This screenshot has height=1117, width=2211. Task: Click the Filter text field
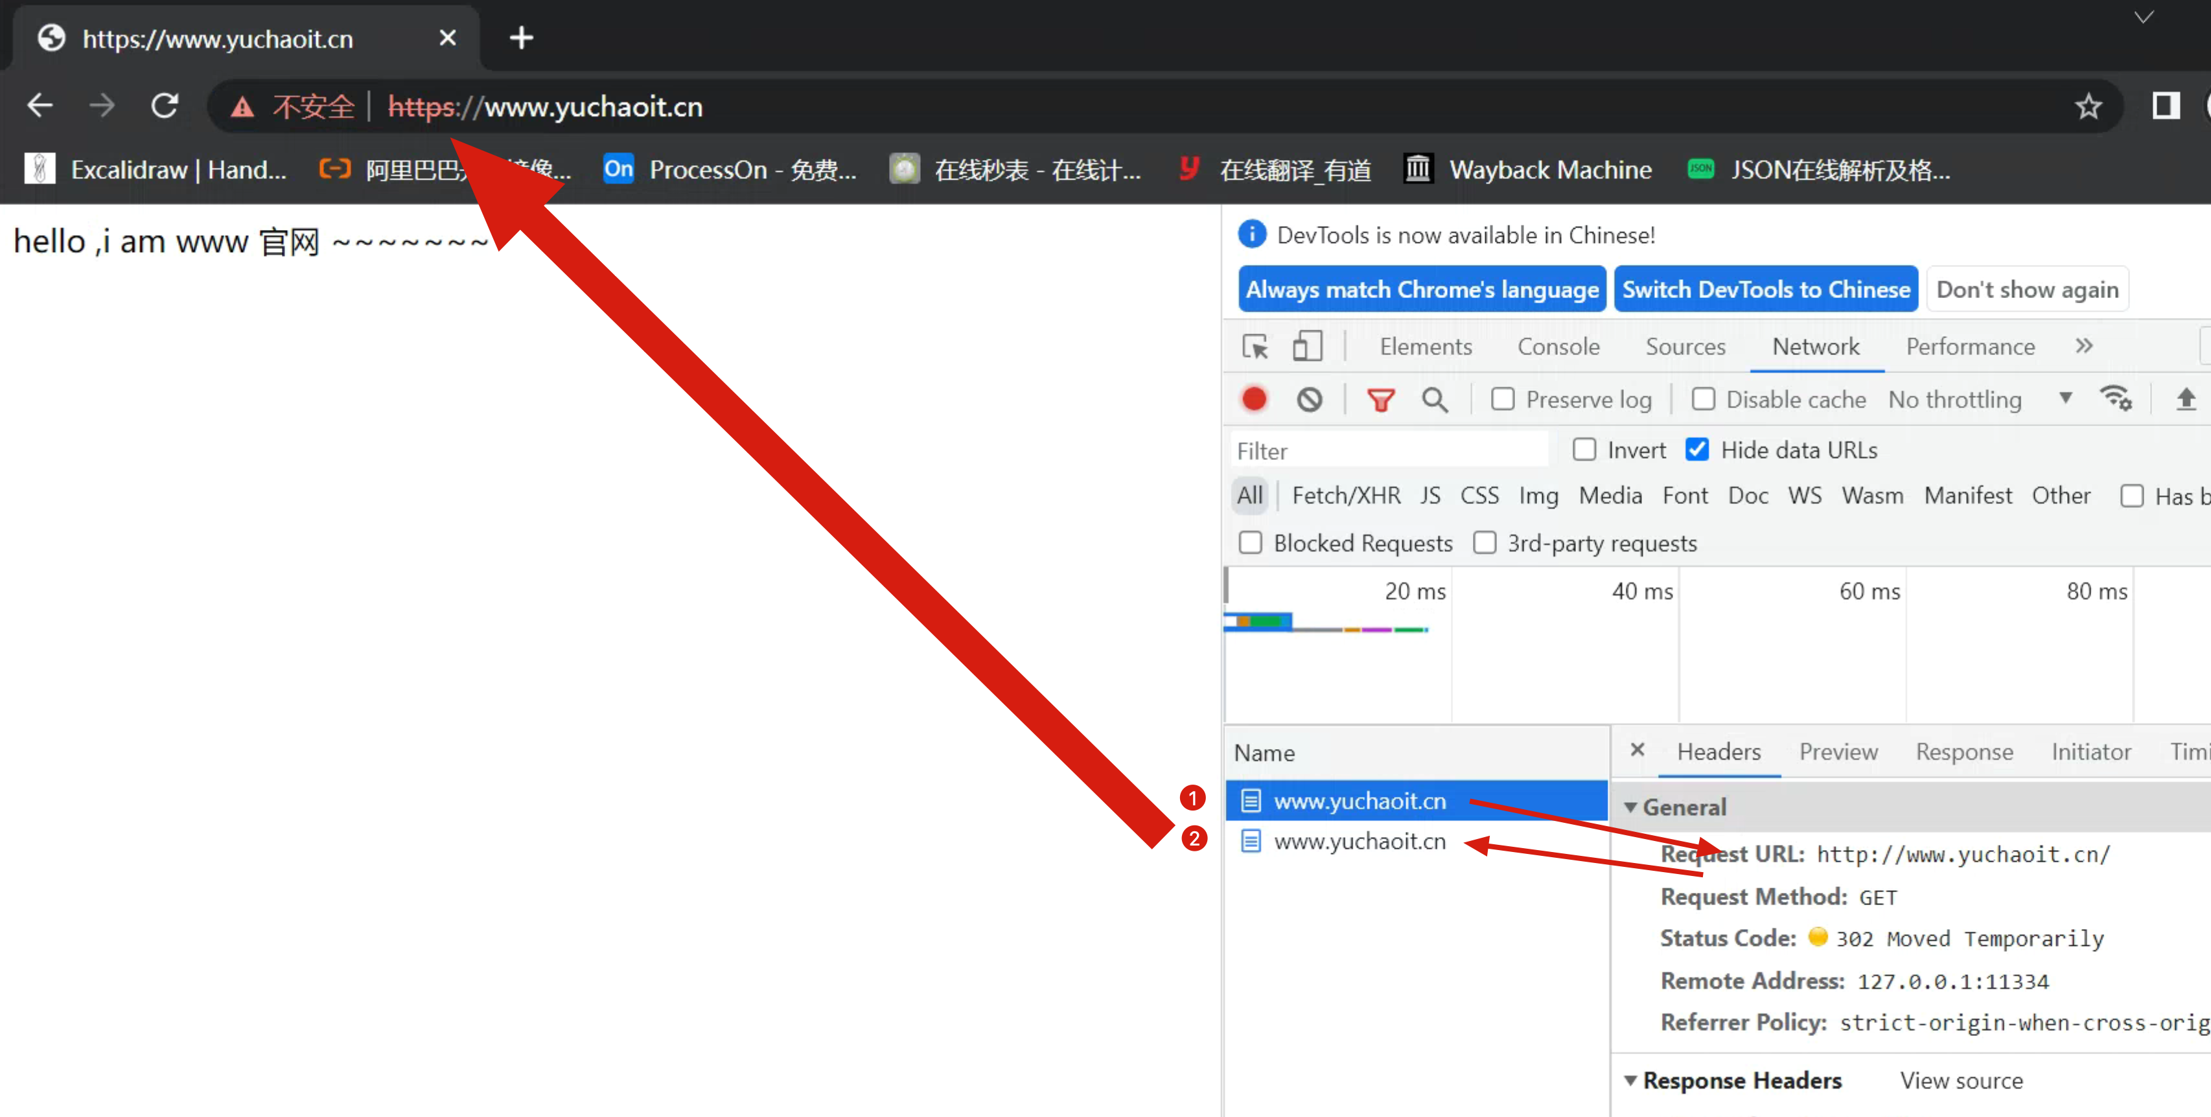pyautogui.click(x=1387, y=450)
